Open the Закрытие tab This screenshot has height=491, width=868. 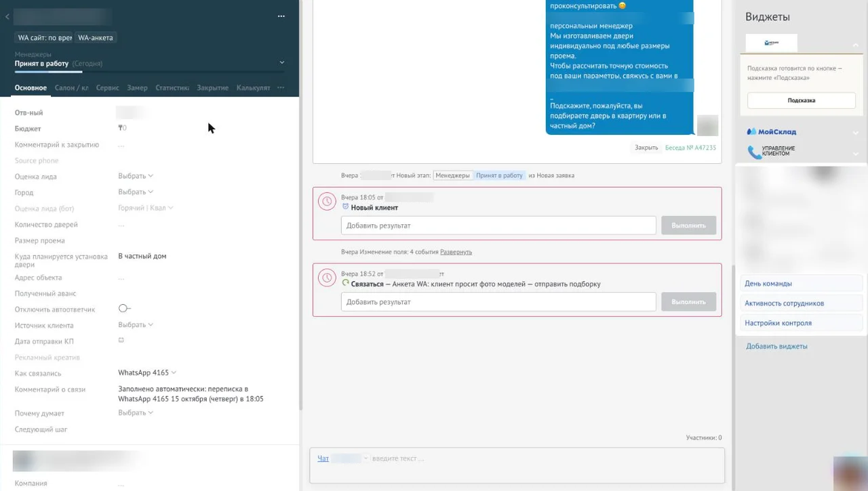click(212, 88)
